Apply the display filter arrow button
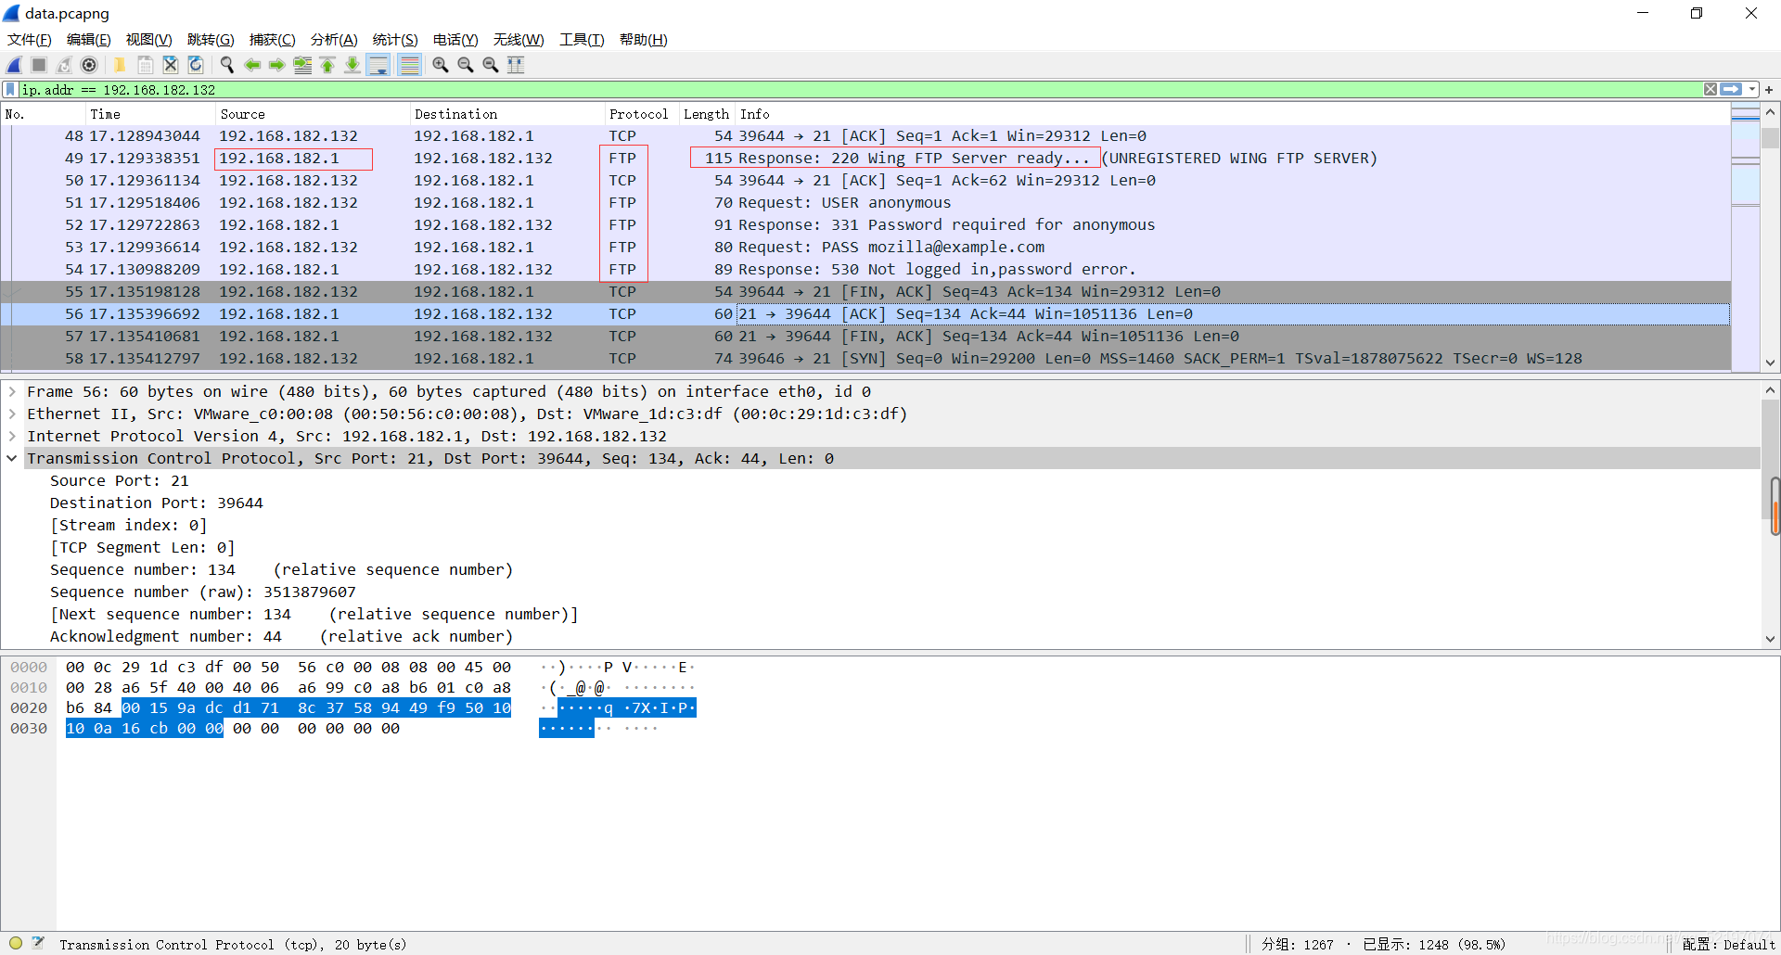 pos(1731,90)
